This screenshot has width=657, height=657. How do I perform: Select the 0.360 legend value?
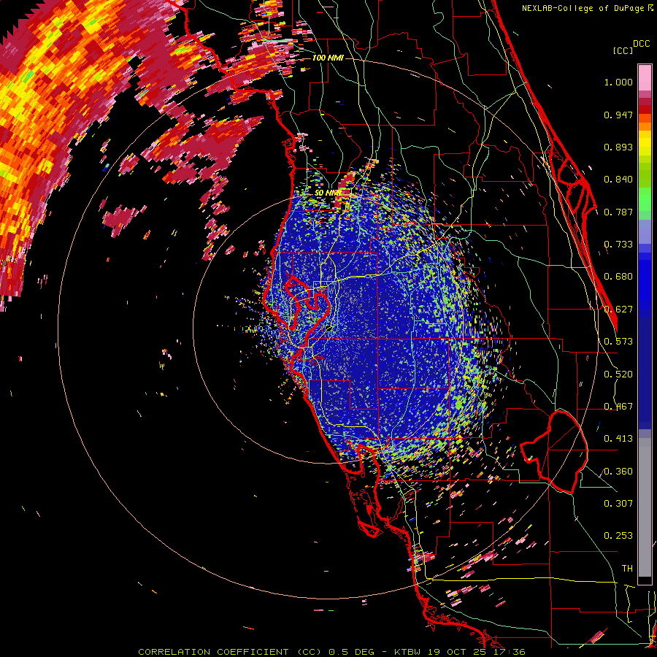618,472
